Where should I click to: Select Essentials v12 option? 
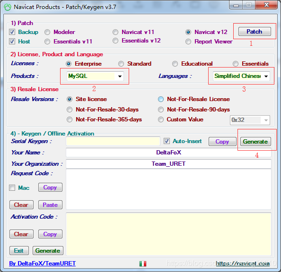(115, 41)
